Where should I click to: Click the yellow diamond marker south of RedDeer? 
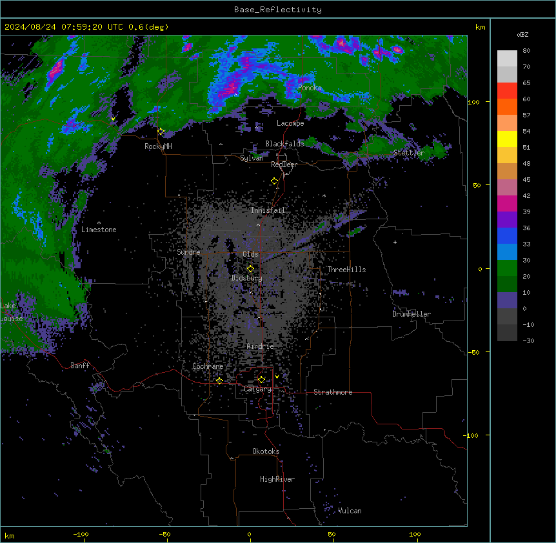(x=274, y=181)
